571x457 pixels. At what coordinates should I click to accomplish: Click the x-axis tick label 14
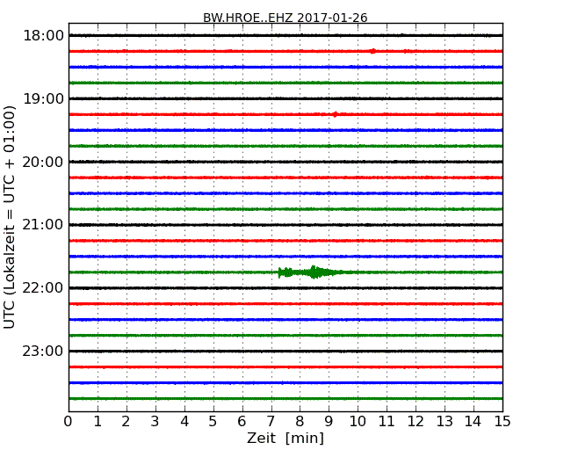coord(473,422)
